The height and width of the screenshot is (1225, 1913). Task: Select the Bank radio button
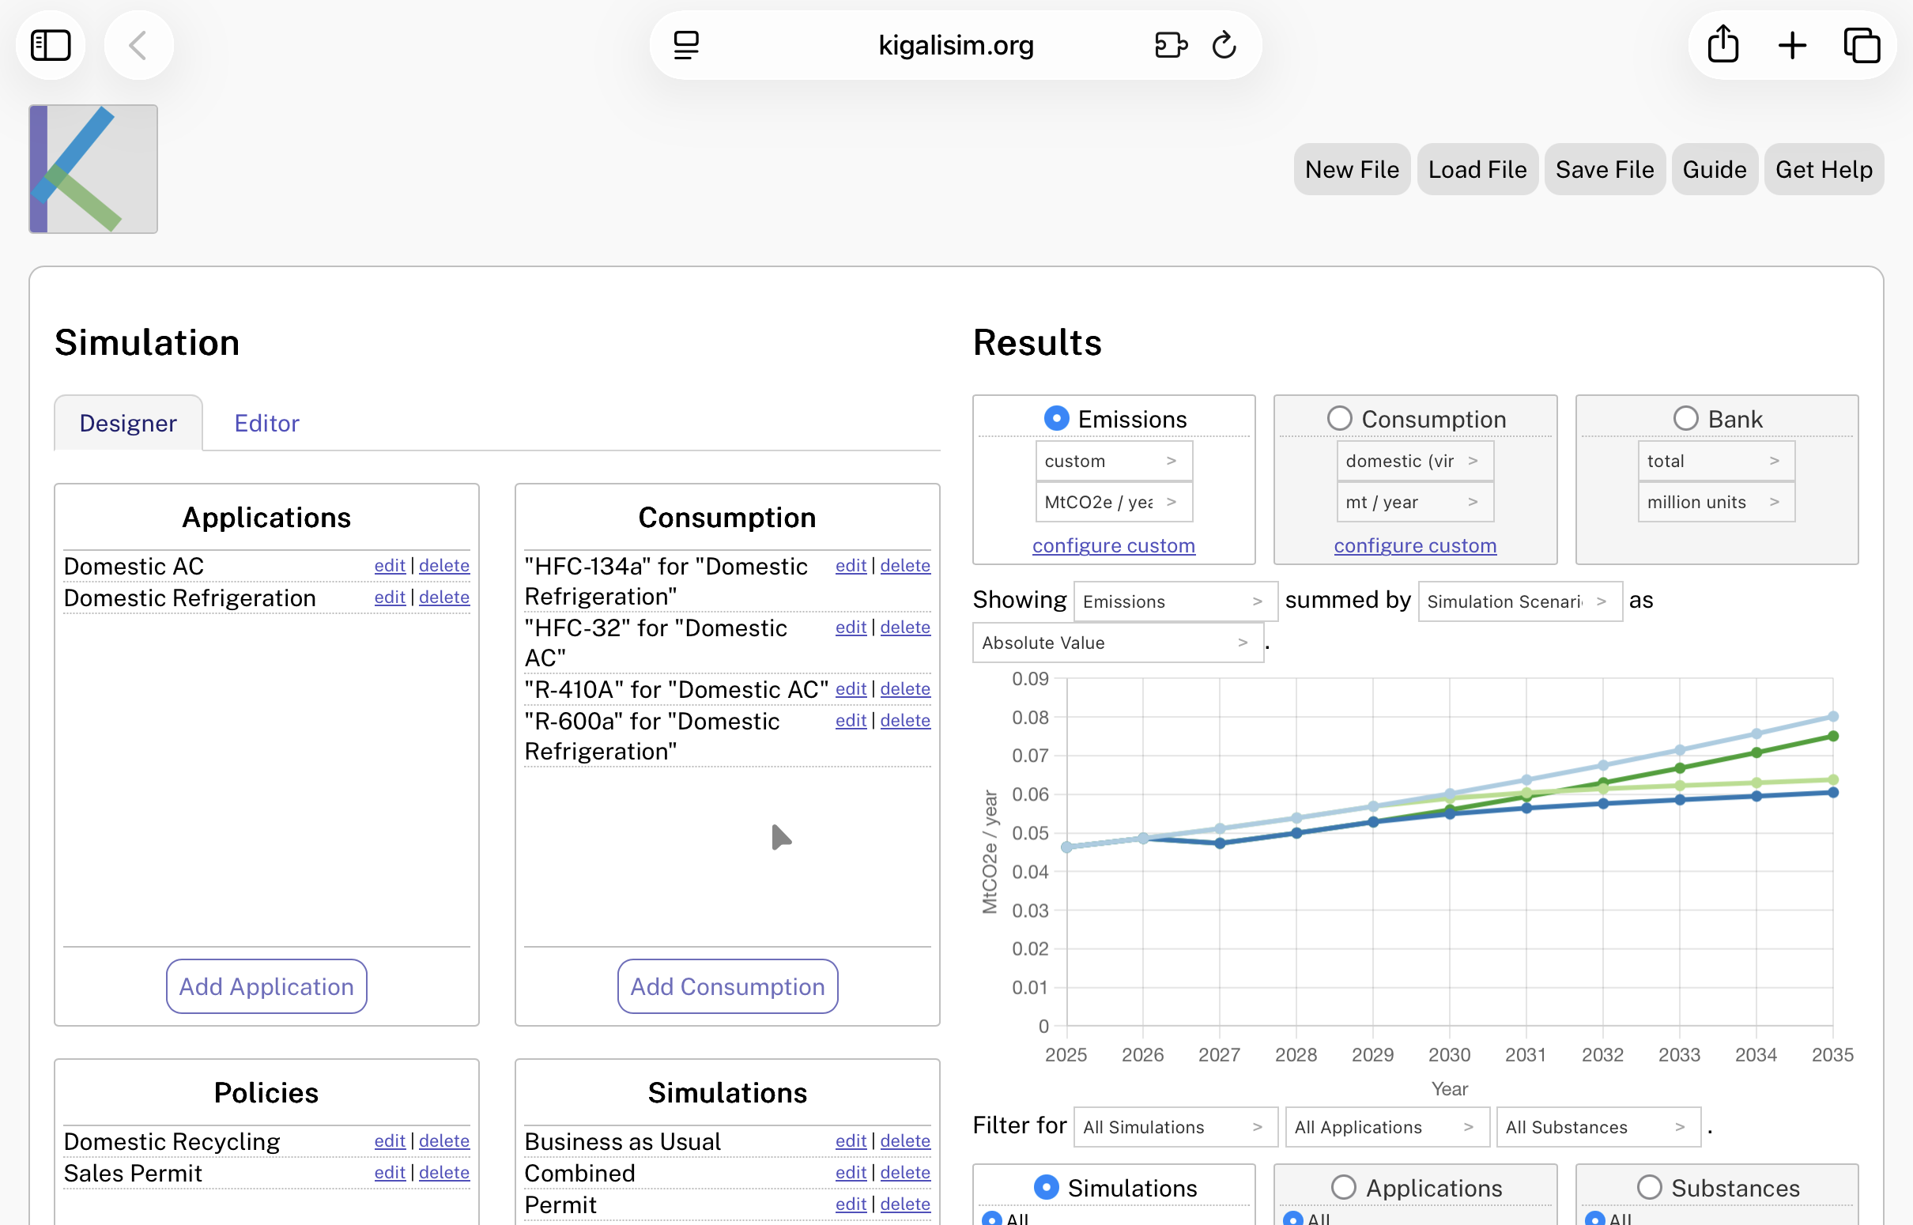pos(1688,417)
